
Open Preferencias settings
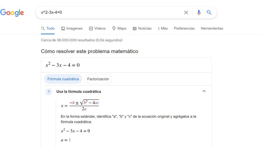coord(184,29)
